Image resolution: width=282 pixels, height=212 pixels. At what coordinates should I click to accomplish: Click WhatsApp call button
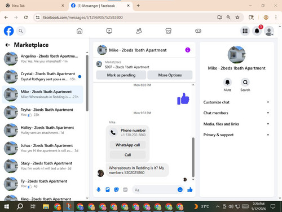tap(127, 145)
